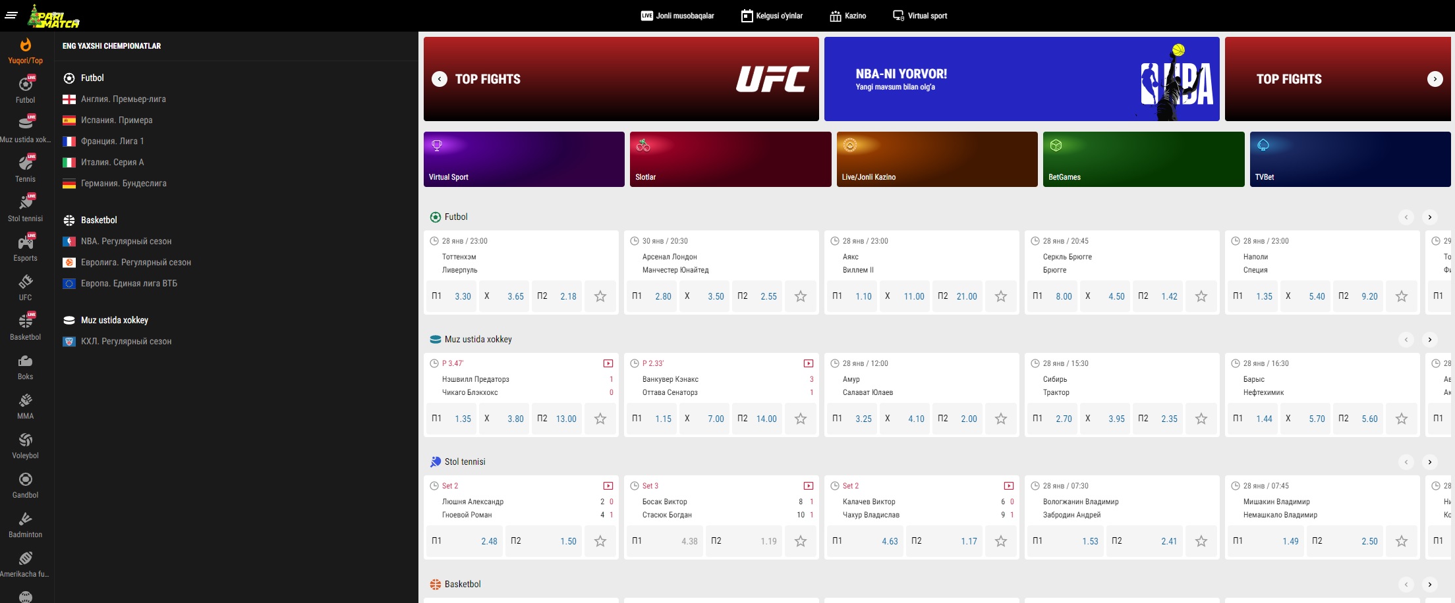Star the Аякс vs Виллем II match
Viewport: 1455px width, 603px height.
tap(1001, 296)
